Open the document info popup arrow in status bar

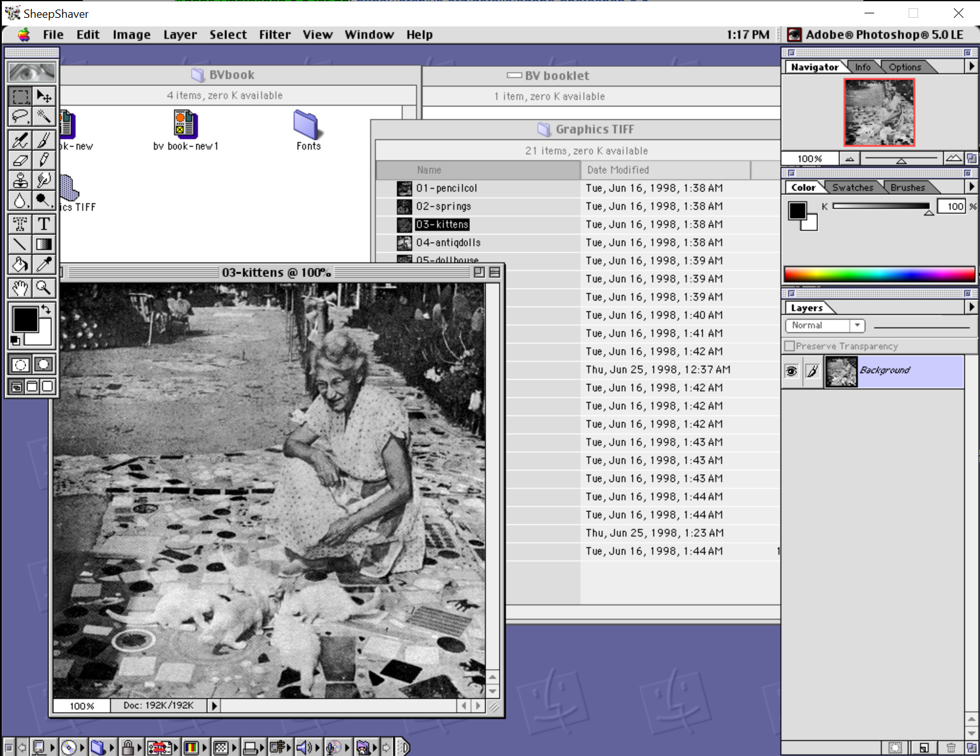[x=215, y=706]
